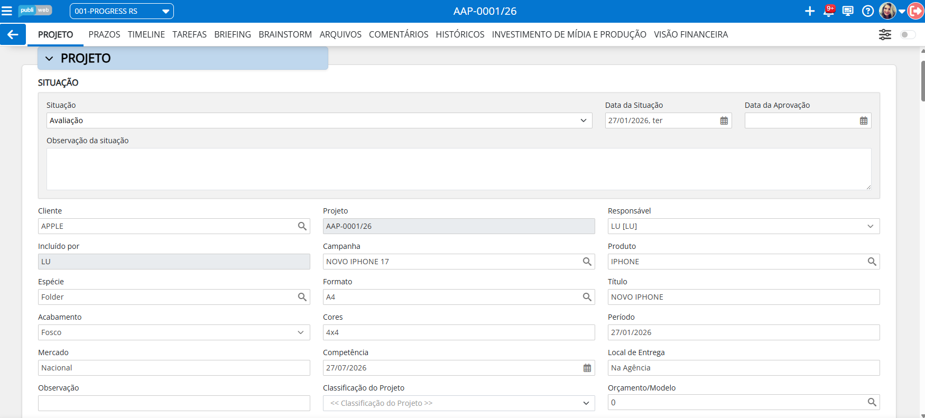Toggle the switch in the tab bar
This screenshot has height=418, width=925.
[908, 34]
